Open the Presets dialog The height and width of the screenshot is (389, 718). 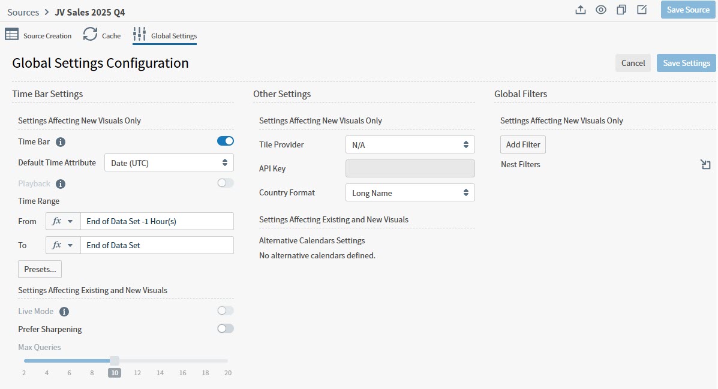pos(40,269)
